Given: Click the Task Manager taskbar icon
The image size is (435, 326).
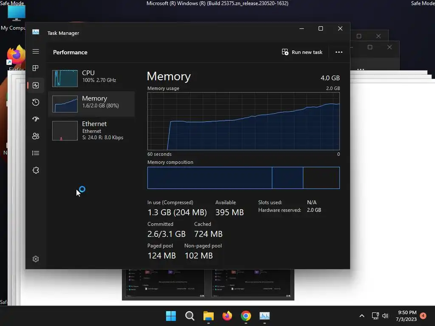Looking at the screenshot, I should coord(265,316).
